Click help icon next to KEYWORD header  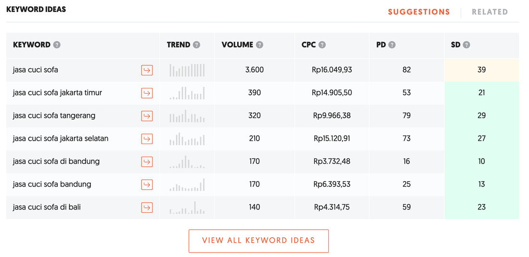coord(57,45)
